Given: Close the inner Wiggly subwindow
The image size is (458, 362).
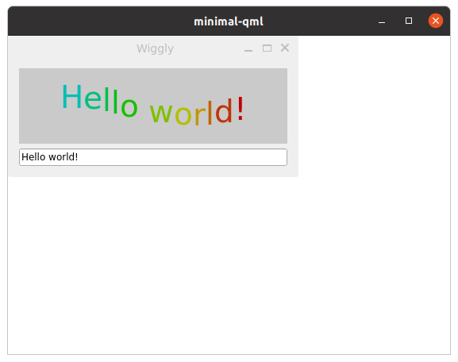Looking at the screenshot, I should (x=285, y=48).
